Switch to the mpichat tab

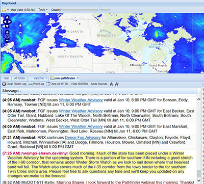(x=39, y=78)
